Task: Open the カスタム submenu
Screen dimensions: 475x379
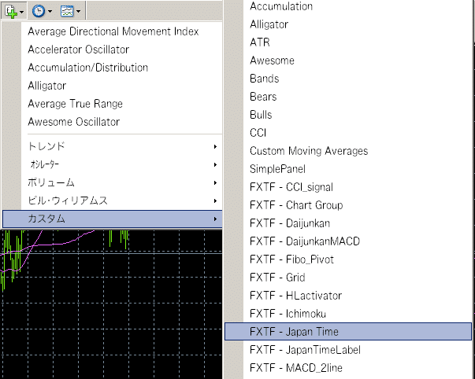Action: pos(113,219)
